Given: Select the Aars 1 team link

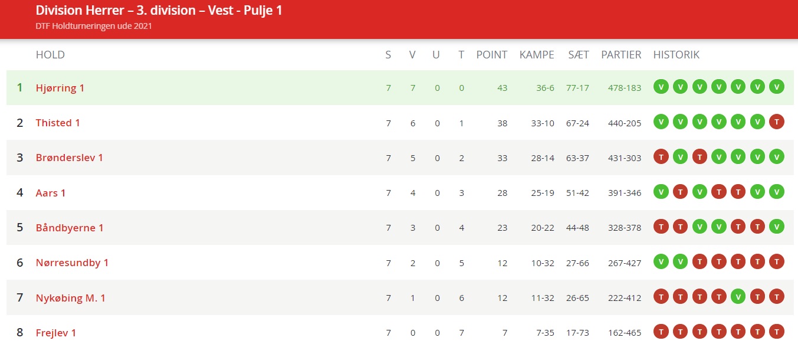Looking at the screenshot, I should pos(51,192).
